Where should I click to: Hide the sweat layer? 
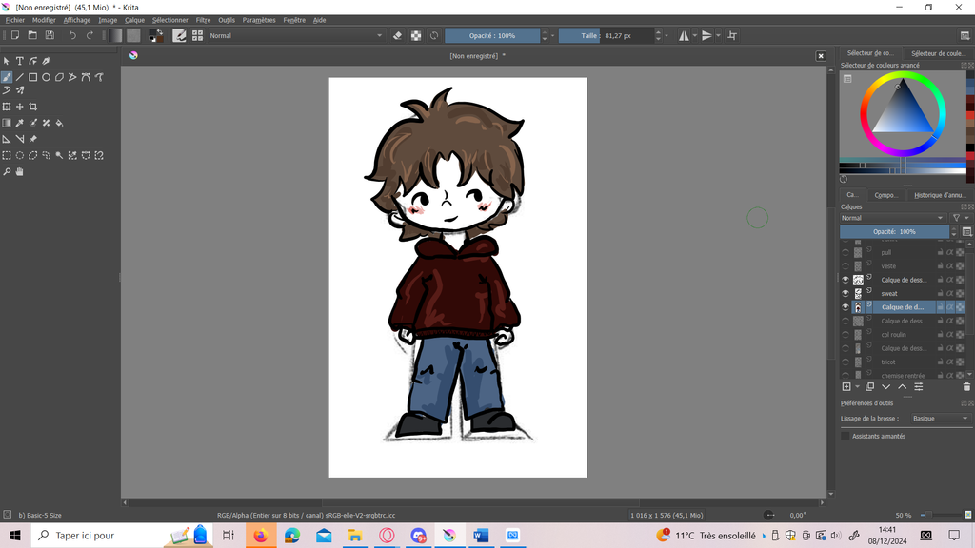tap(846, 293)
